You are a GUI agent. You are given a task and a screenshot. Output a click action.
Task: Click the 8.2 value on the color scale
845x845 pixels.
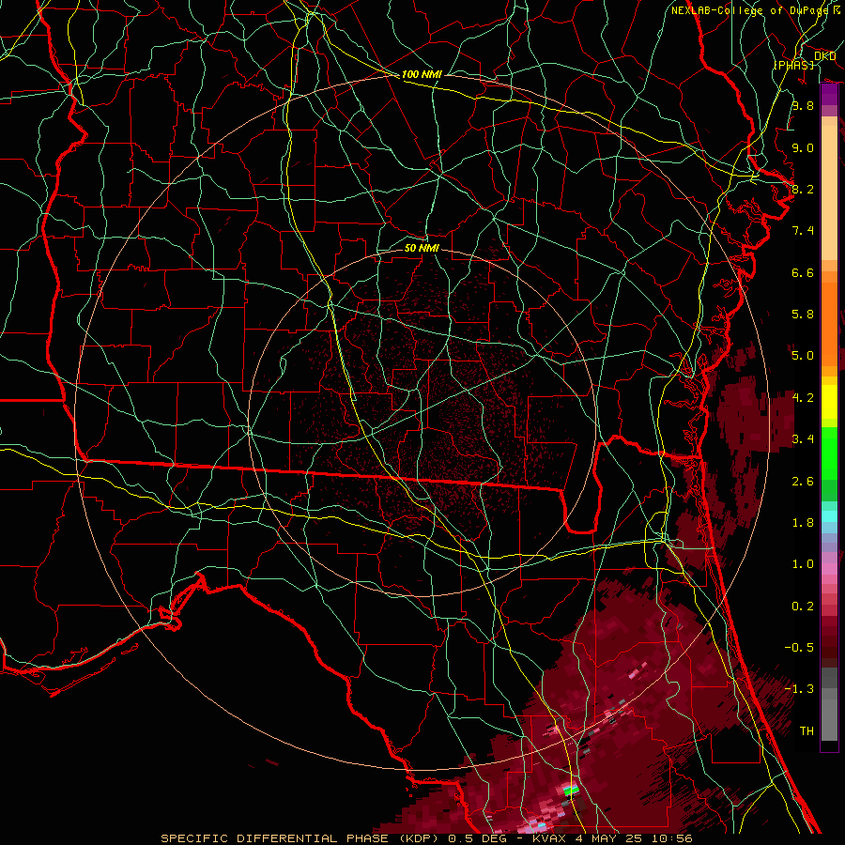803,189
